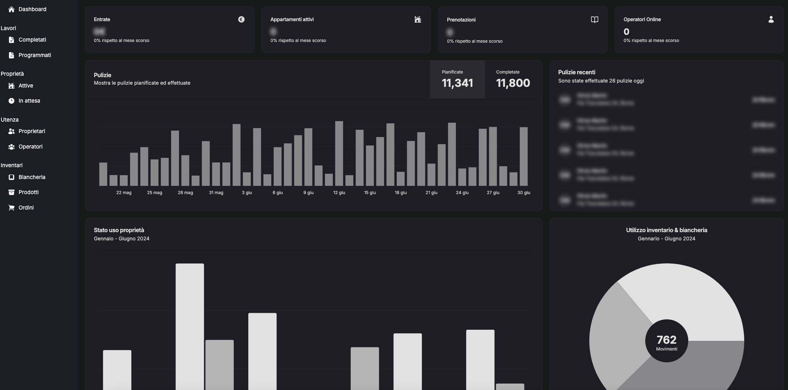The width and height of the screenshot is (788, 390).
Task: Click the Operatori group icon
Action: (x=11, y=147)
